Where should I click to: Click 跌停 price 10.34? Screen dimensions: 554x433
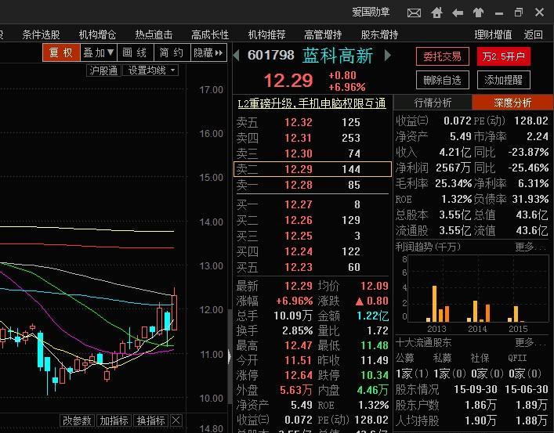[x=375, y=375]
